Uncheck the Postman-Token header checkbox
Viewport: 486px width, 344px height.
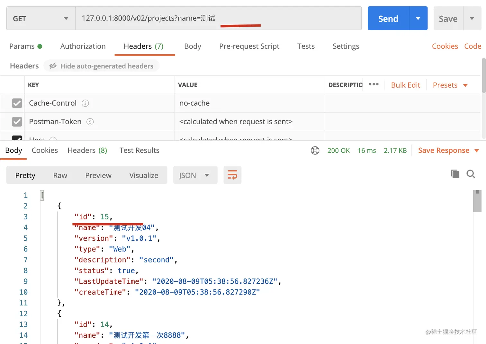17,122
